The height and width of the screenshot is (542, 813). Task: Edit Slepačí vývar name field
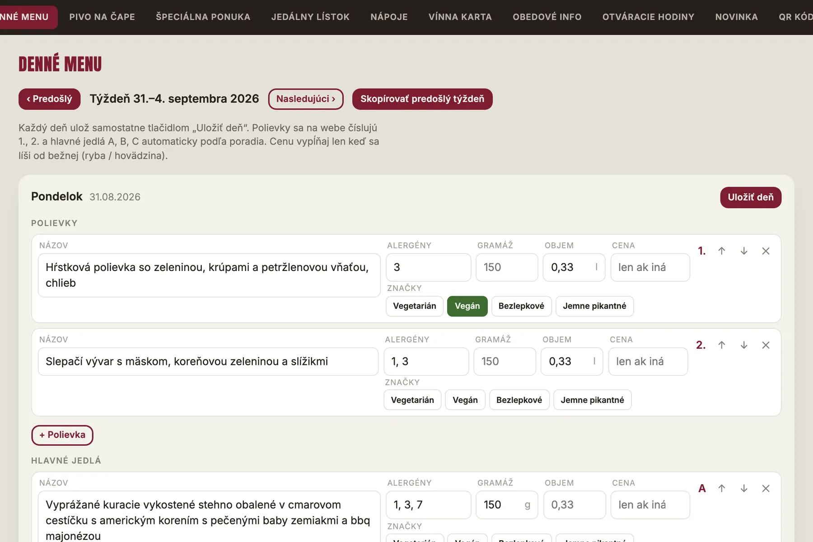pyautogui.click(x=208, y=361)
